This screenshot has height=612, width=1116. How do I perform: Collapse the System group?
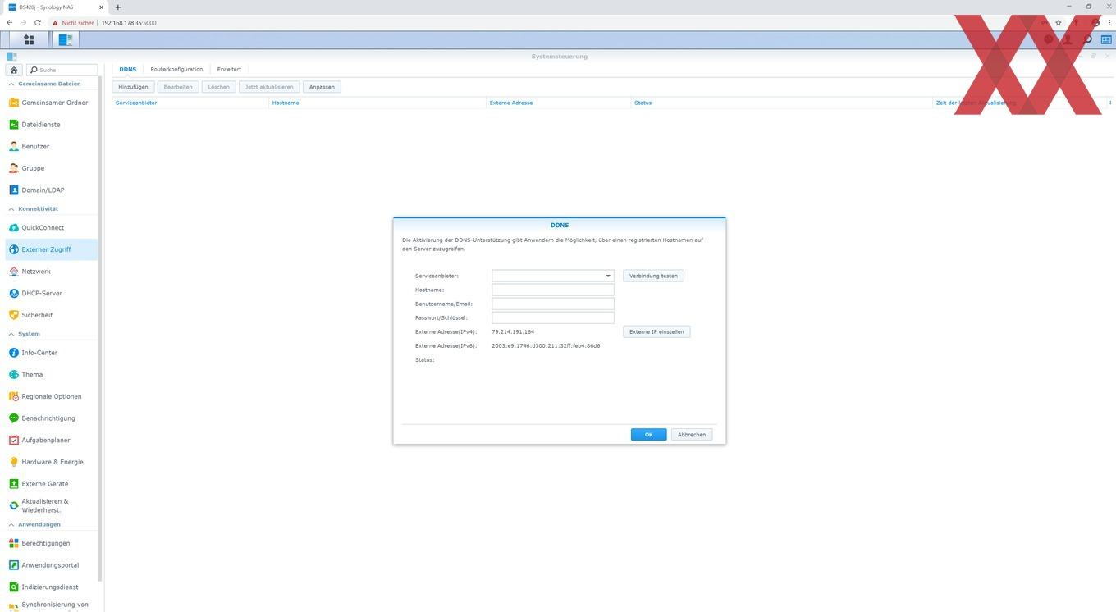(11, 334)
